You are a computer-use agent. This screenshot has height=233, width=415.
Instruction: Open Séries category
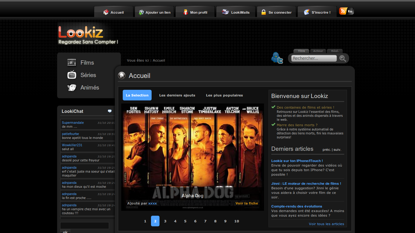click(88, 75)
